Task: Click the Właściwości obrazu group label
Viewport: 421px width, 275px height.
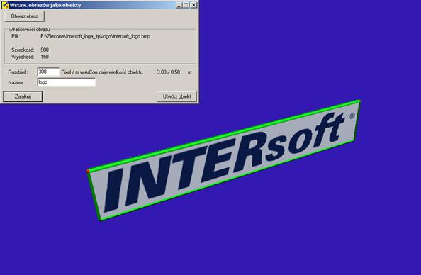Action: [x=29, y=30]
